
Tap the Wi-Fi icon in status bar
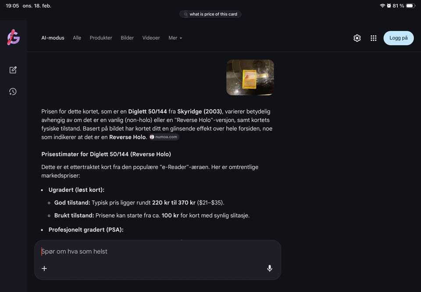coord(382,6)
